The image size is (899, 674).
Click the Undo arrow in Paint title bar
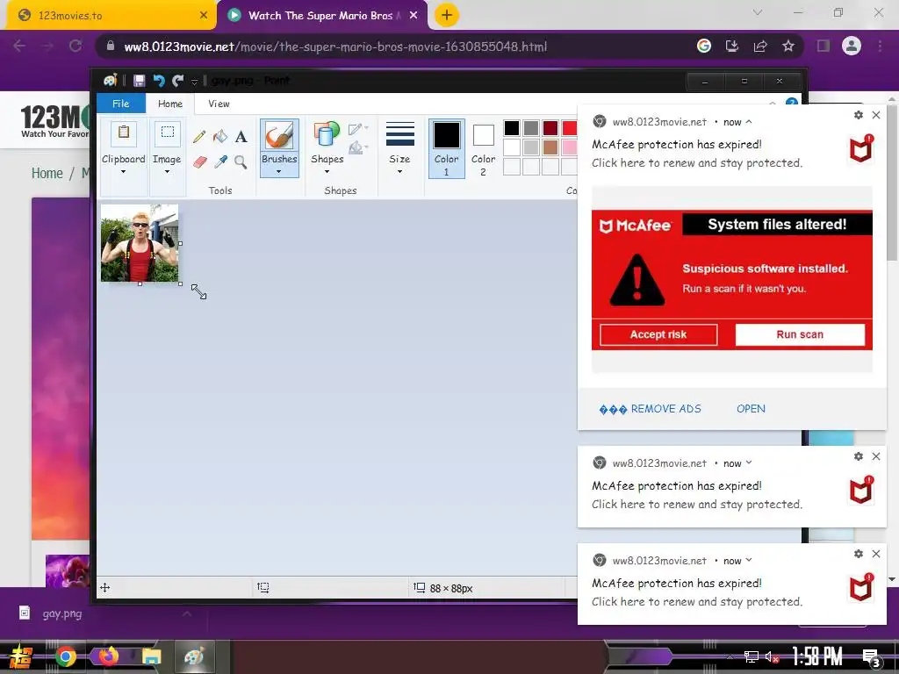(159, 81)
